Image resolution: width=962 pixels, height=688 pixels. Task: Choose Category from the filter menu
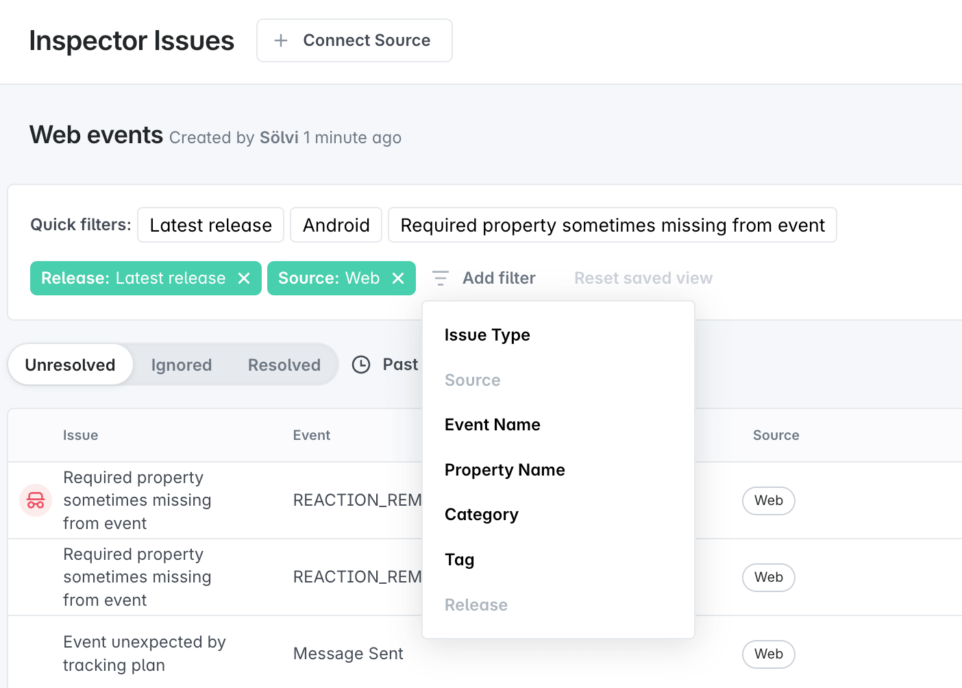482,515
